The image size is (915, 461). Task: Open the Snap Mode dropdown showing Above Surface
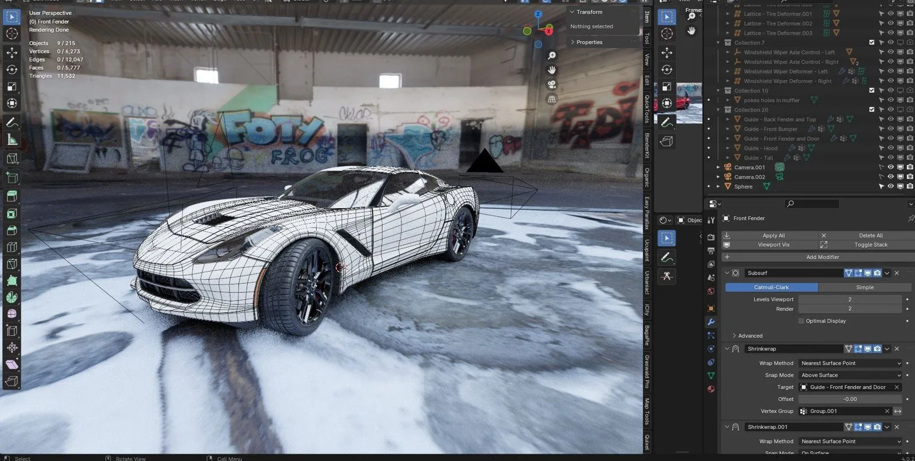[850, 375]
